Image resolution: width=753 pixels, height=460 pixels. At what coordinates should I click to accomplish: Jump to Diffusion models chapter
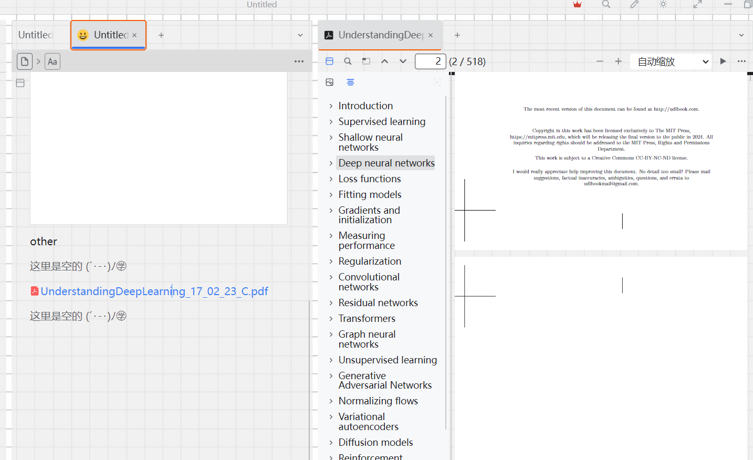click(x=375, y=443)
